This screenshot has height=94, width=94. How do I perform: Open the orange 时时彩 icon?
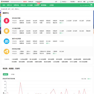pyautogui.click(x=7, y=51)
